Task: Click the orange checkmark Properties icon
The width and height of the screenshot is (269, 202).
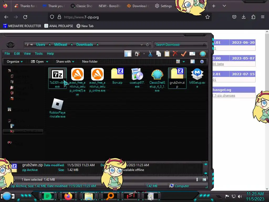Action: click(x=184, y=54)
